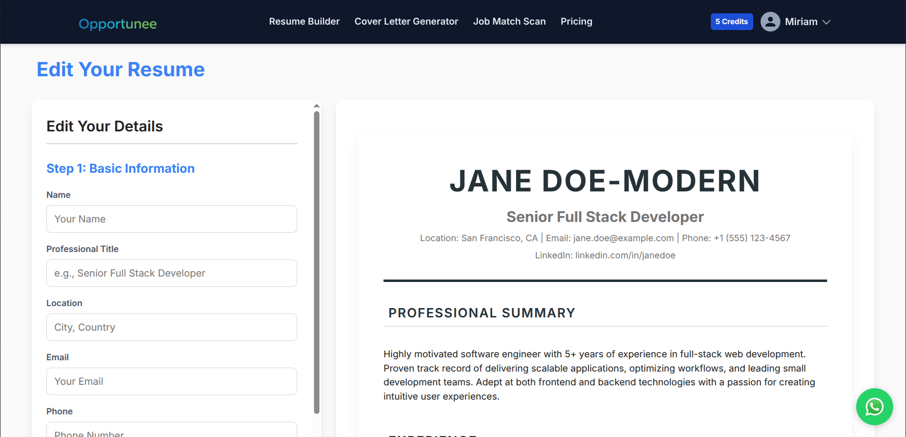This screenshot has width=906, height=437.
Task: Click the Miriam username label
Action: click(x=801, y=22)
